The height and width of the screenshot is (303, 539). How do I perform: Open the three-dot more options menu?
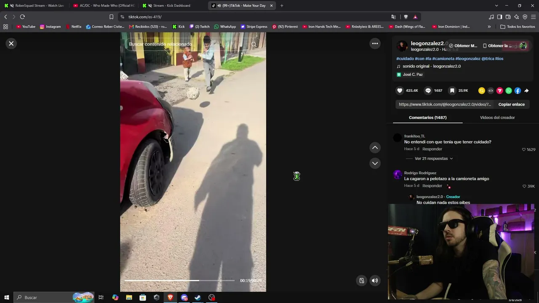click(375, 43)
